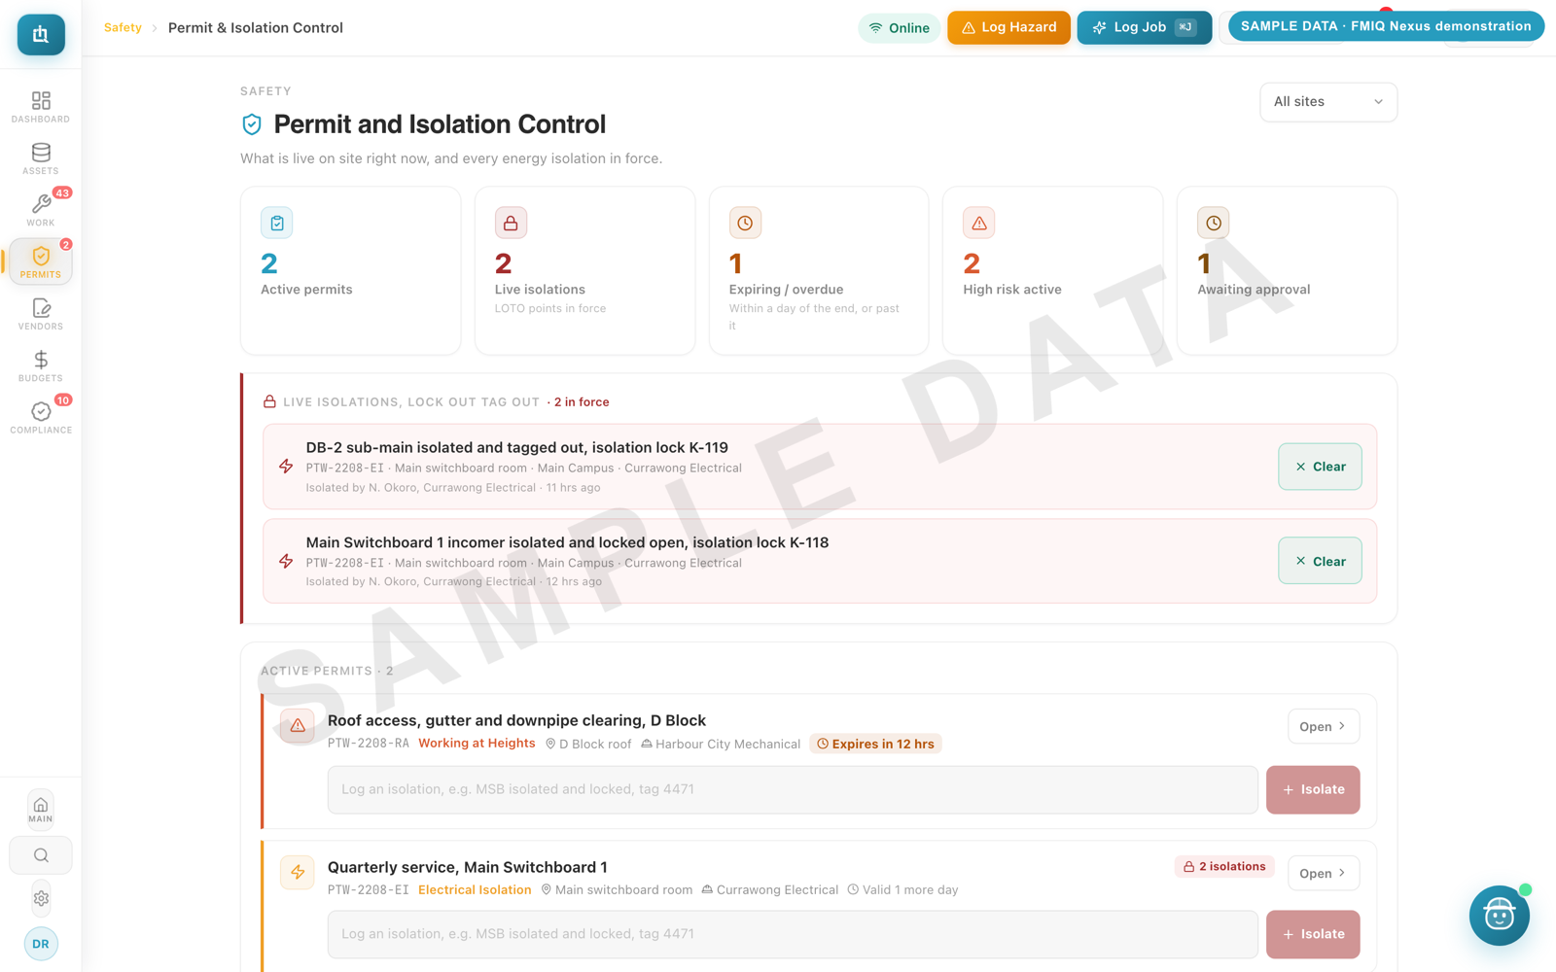Viewport: 1556px width, 972px height.
Task: Open the Budgets section
Action: (41, 365)
